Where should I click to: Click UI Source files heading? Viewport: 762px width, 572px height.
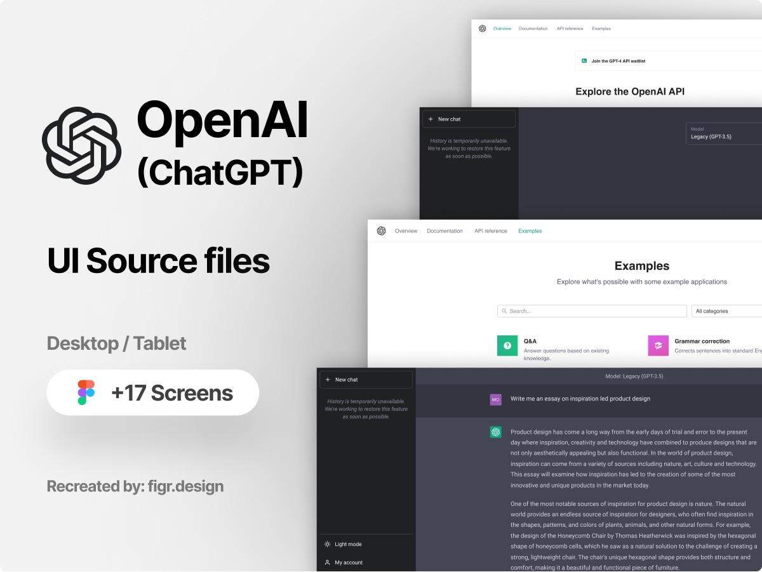pos(159,261)
